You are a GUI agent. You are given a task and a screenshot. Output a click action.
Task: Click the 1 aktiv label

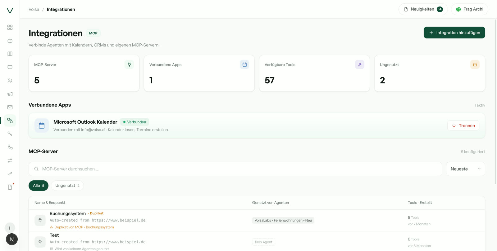coord(480,105)
